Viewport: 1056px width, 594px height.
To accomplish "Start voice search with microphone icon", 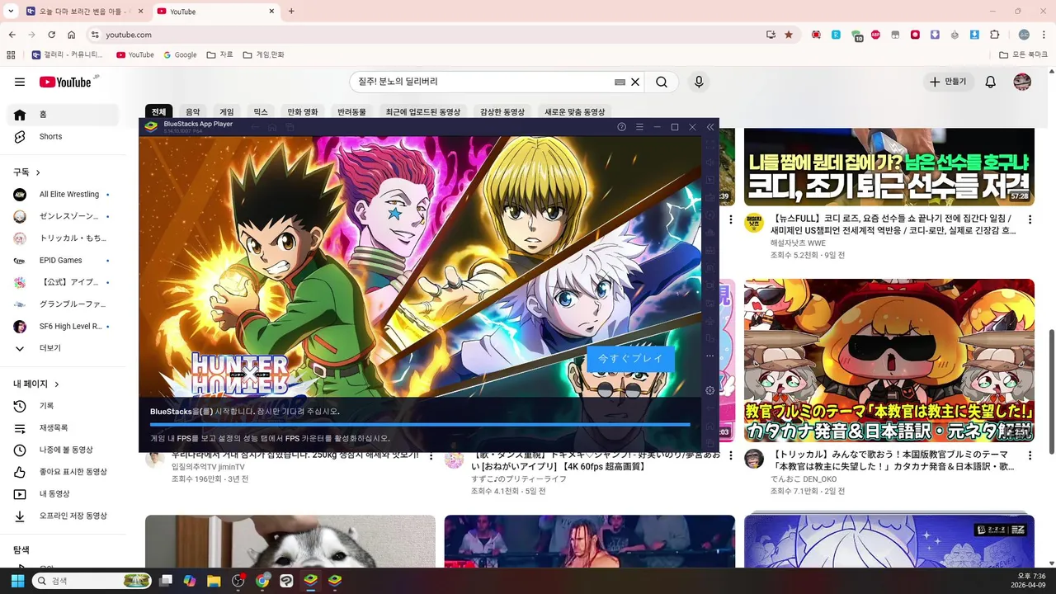I will tap(699, 82).
